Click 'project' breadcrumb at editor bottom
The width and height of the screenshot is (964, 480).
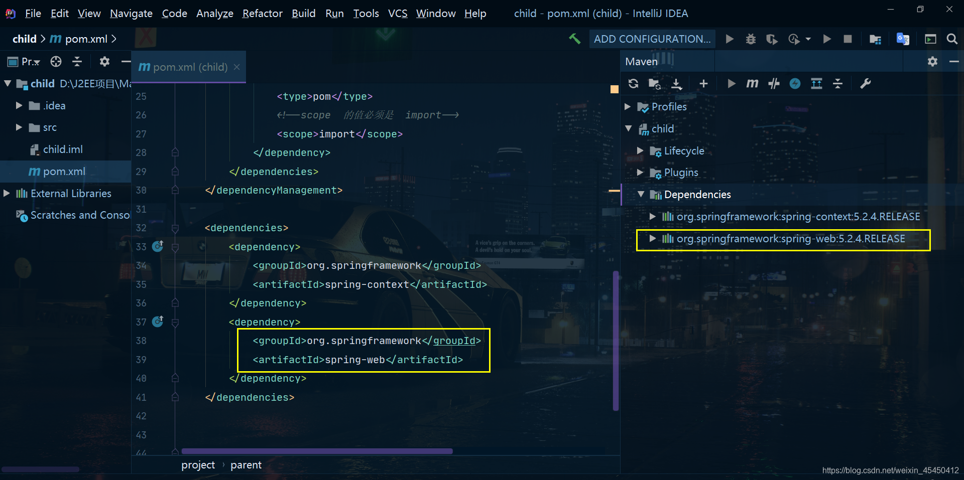[x=198, y=465]
